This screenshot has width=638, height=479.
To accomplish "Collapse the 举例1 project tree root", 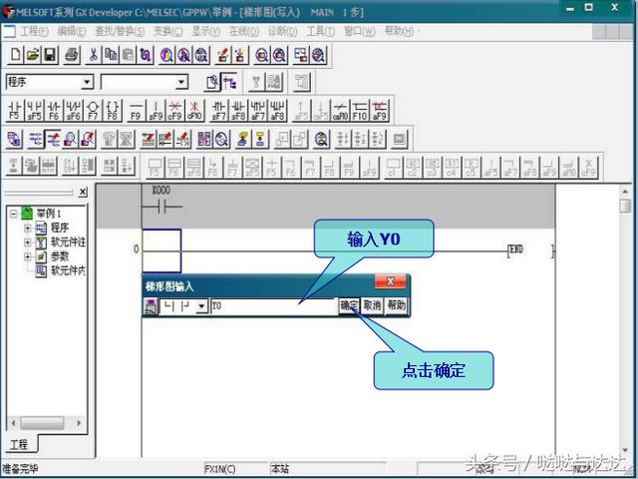I will (13, 214).
